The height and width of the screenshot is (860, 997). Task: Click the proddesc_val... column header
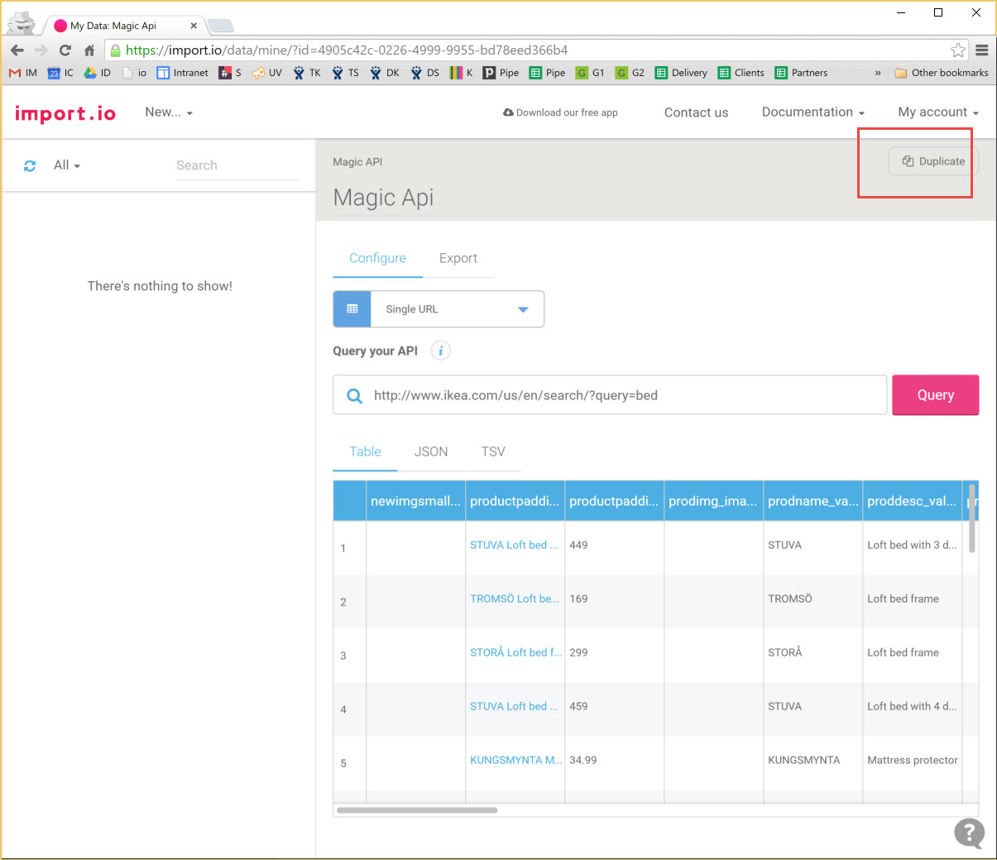pyautogui.click(x=912, y=501)
